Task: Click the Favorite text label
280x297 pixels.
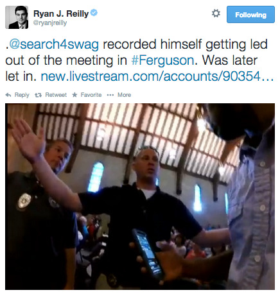Action: [x=91, y=95]
